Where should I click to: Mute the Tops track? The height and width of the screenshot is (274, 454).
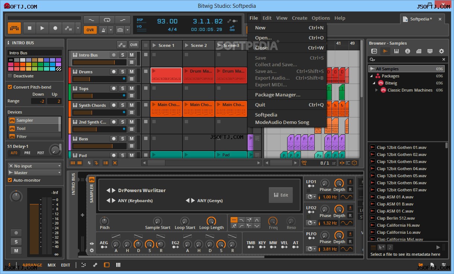[x=131, y=88]
